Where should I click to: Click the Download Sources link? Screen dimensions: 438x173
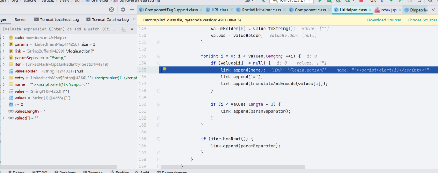coord(384,20)
